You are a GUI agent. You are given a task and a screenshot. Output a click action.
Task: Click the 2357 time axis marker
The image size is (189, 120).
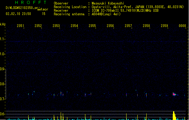[x=128, y=25]
